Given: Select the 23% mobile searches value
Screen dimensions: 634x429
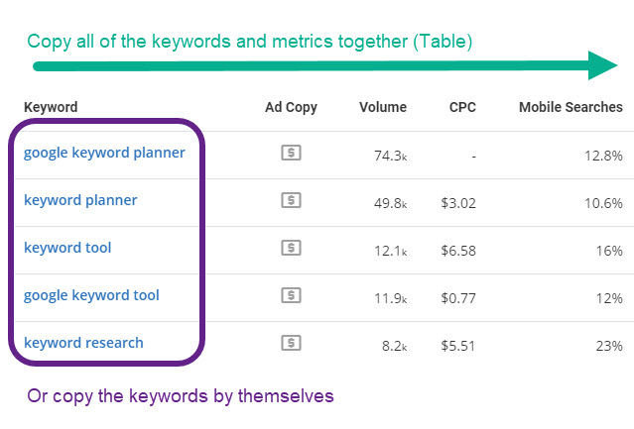Looking at the screenshot, I should (608, 346).
